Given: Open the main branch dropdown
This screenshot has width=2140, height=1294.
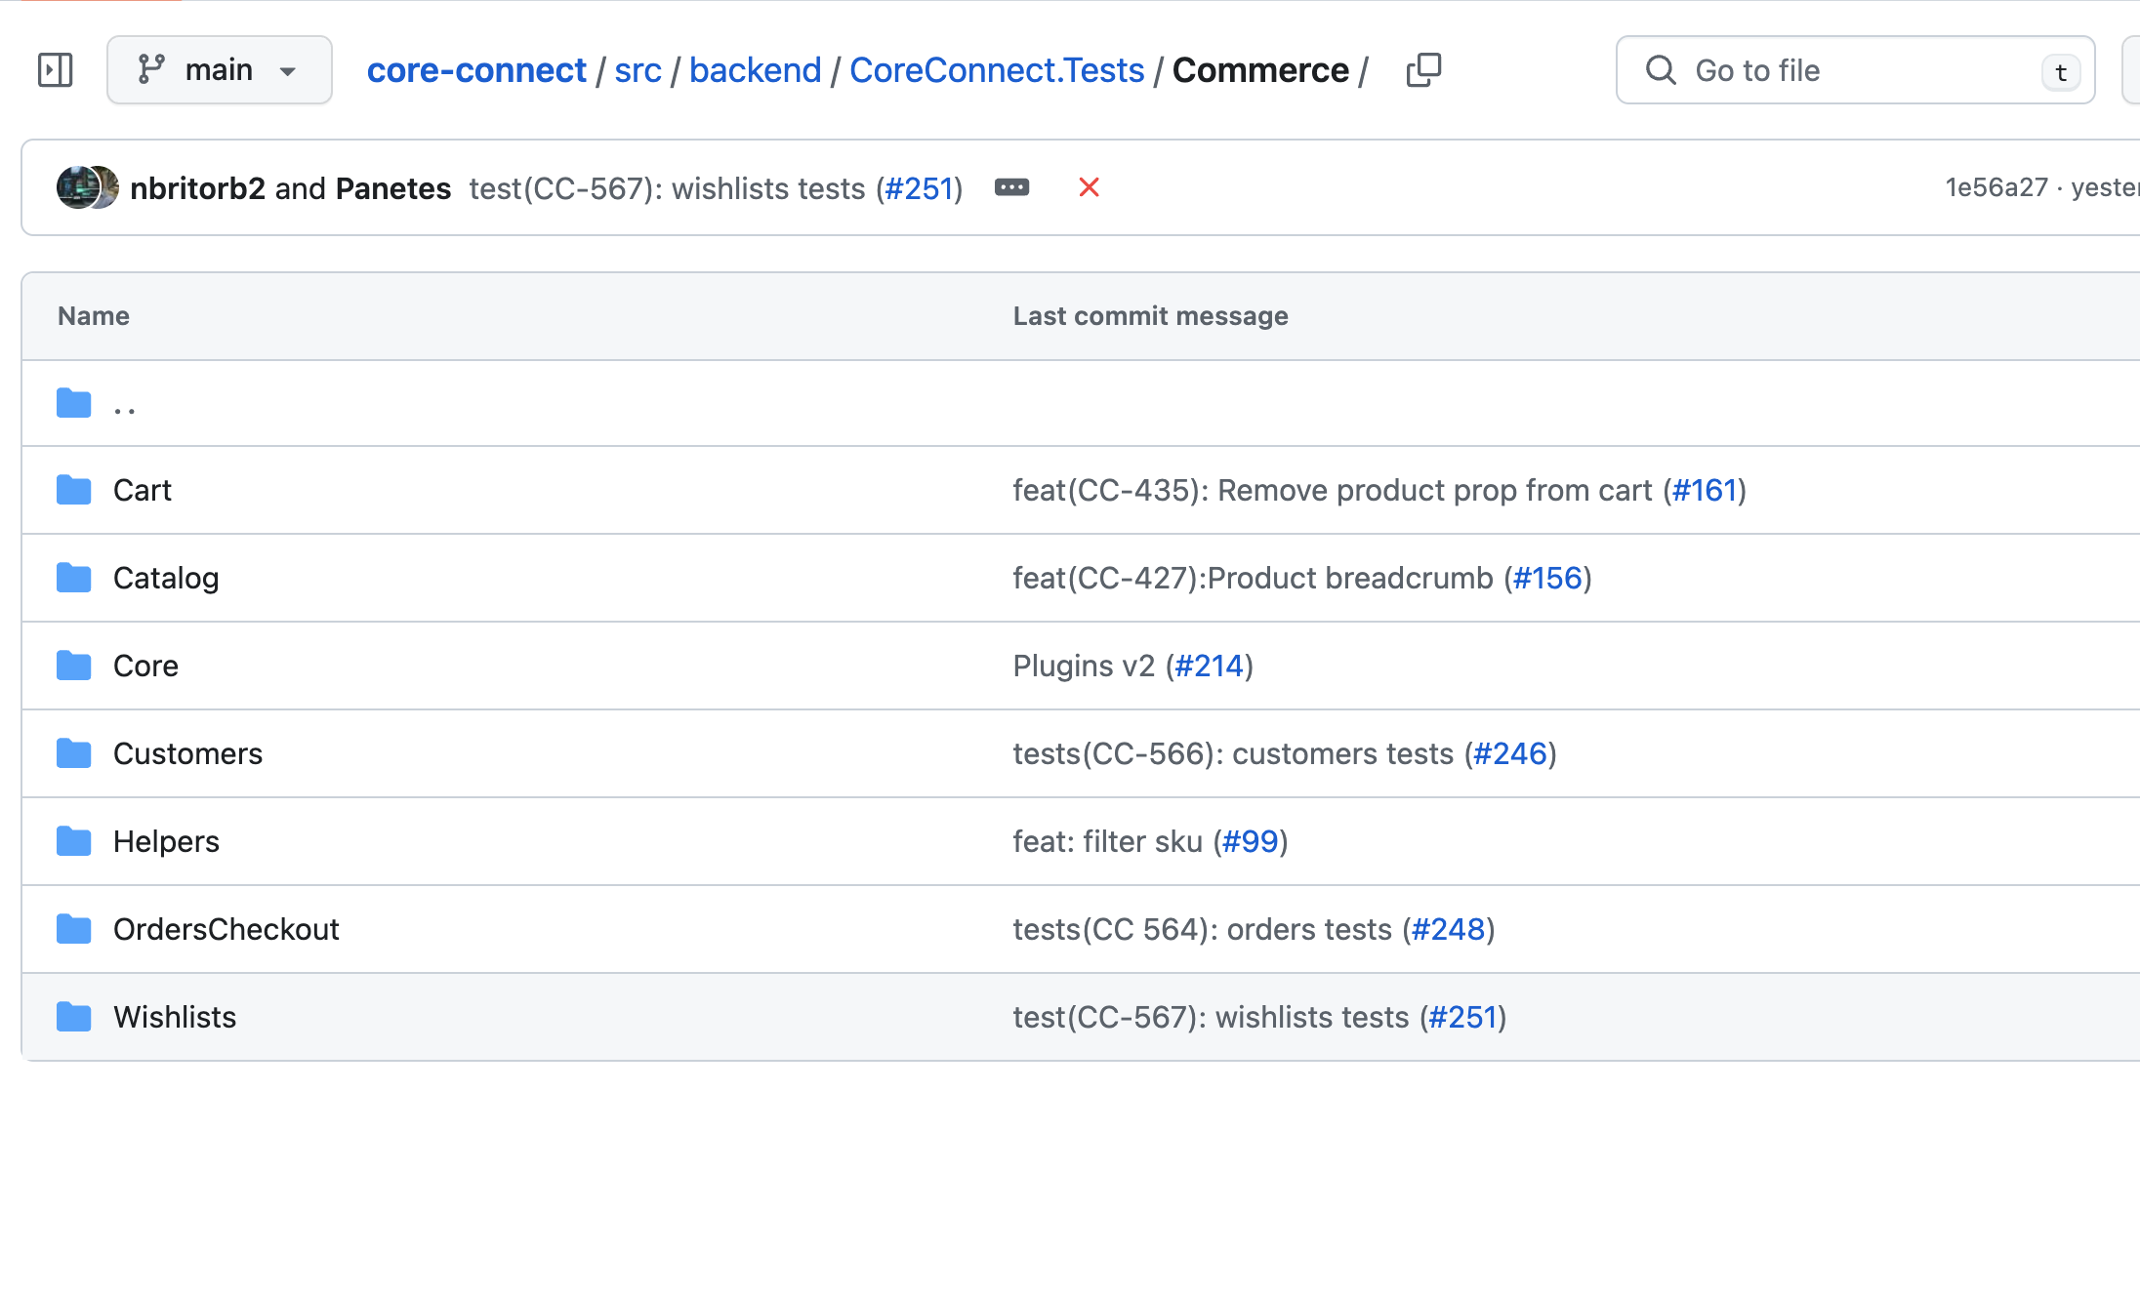Looking at the screenshot, I should click(x=219, y=70).
